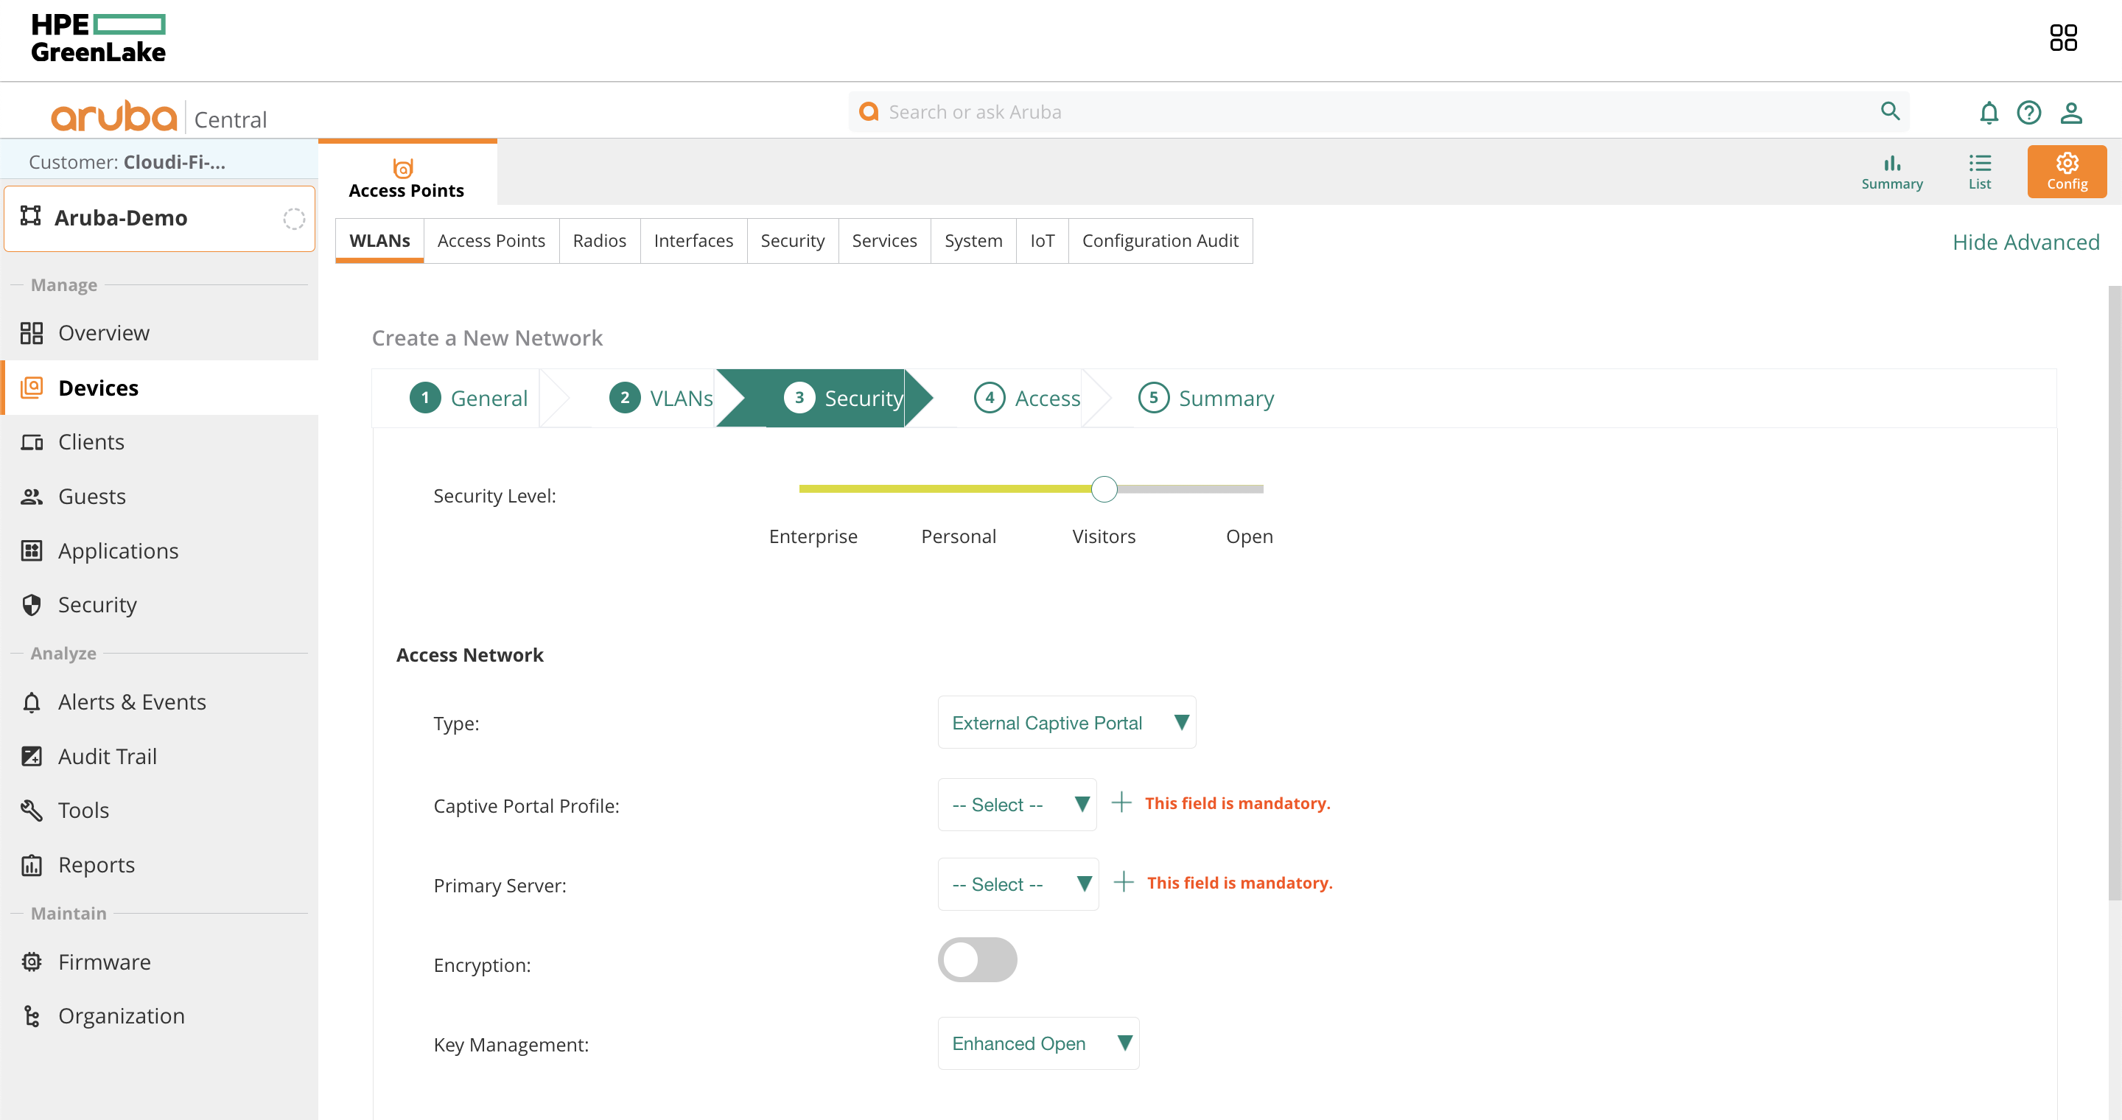Click Hide Advanced link

2025,241
